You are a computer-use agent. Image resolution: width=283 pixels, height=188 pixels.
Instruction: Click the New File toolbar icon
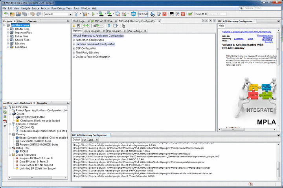(6, 14)
